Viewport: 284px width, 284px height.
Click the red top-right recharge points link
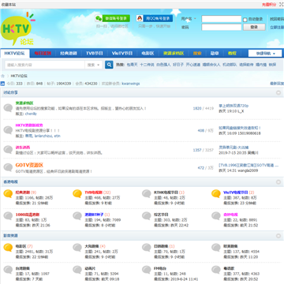[x=269, y=5]
